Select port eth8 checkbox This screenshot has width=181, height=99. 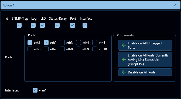pyautogui.click(x=62, y=49)
